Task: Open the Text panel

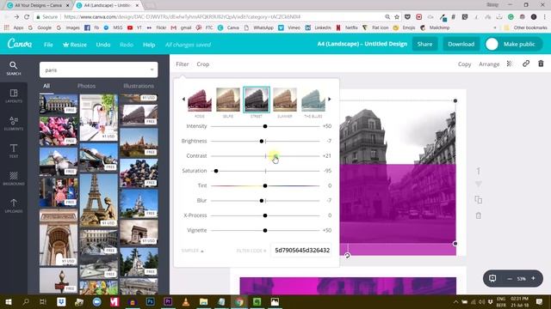Action: [x=14, y=151]
